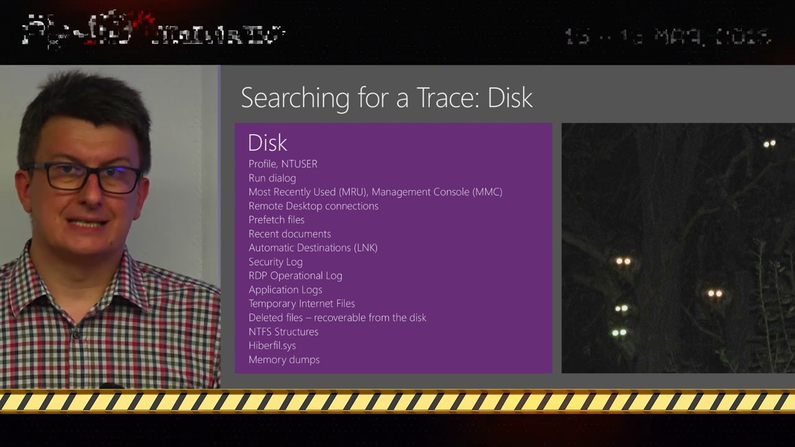Click 'Deleted files – recoverable from the disk'
Image resolution: width=795 pixels, height=447 pixels.
pyautogui.click(x=337, y=317)
